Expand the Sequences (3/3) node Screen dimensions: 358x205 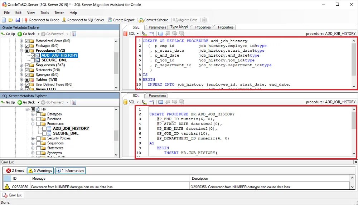click(21, 65)
